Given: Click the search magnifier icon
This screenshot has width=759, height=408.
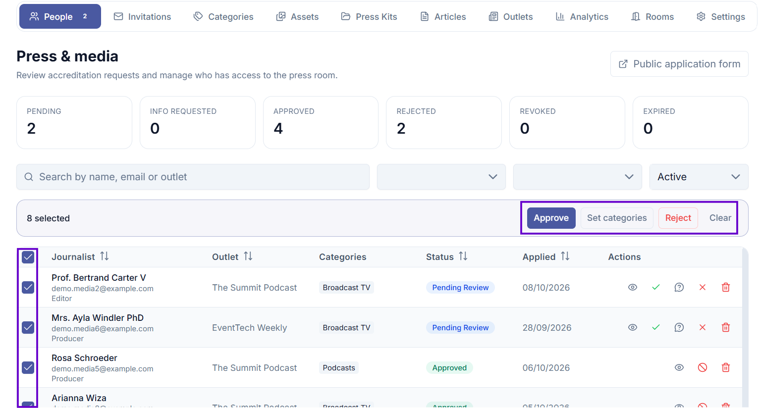Looking at the screenshot, I should 29,177.
